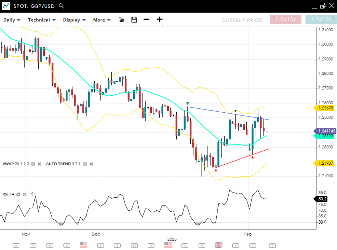Open RSI indicator settings gear

click(18, 194)
